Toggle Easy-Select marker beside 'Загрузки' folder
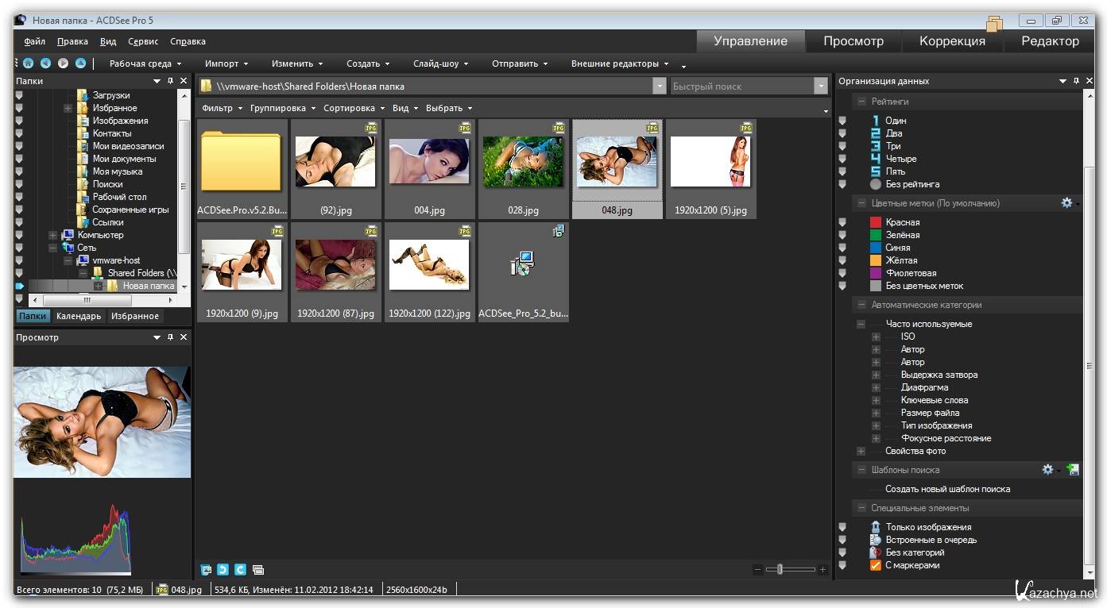Viewport: 1107px width, 608px height. (19, 95)
